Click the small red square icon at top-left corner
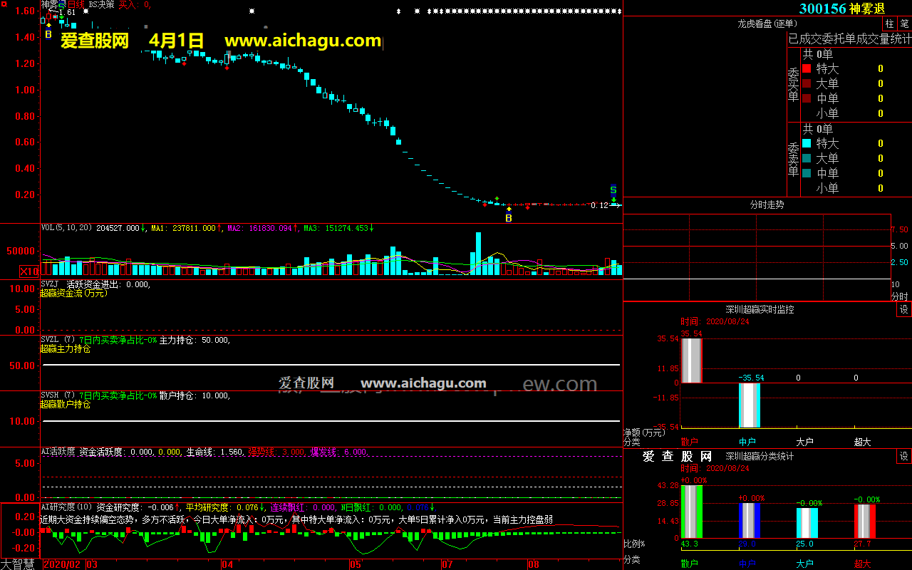This screenshot has height=570, width=912. [4, 4]
